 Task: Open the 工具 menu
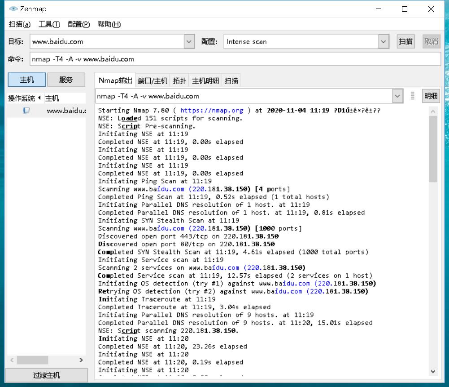(49, 24)
